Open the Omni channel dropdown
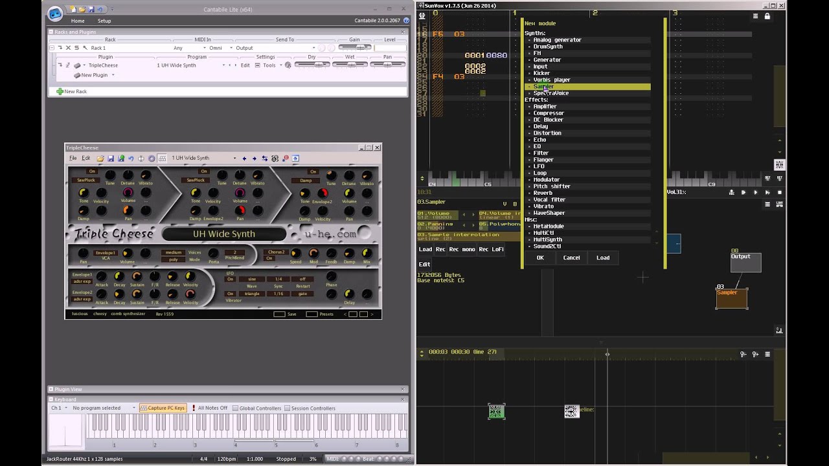 (220, 48)
